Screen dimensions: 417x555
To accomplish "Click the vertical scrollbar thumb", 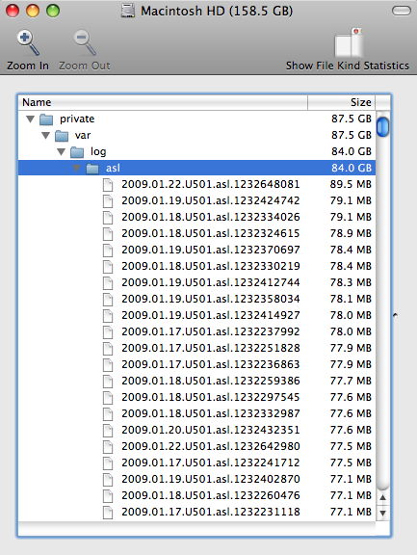I will 382,127.
